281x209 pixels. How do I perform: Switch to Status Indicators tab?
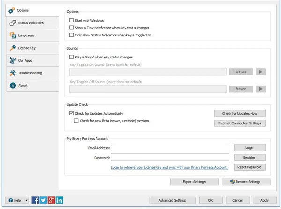33,23
